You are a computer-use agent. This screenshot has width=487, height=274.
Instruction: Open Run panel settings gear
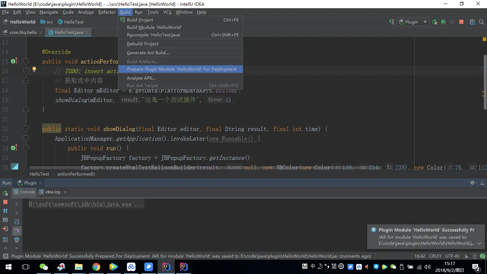tap(473, 183)
